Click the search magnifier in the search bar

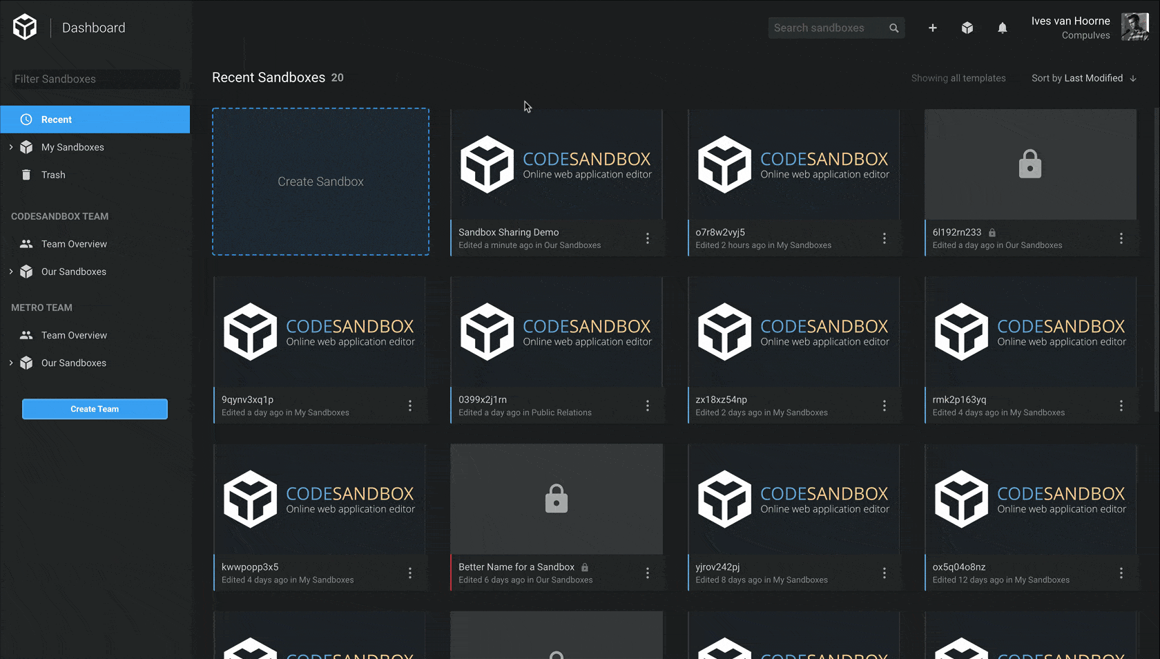click(x=893, y=28)
